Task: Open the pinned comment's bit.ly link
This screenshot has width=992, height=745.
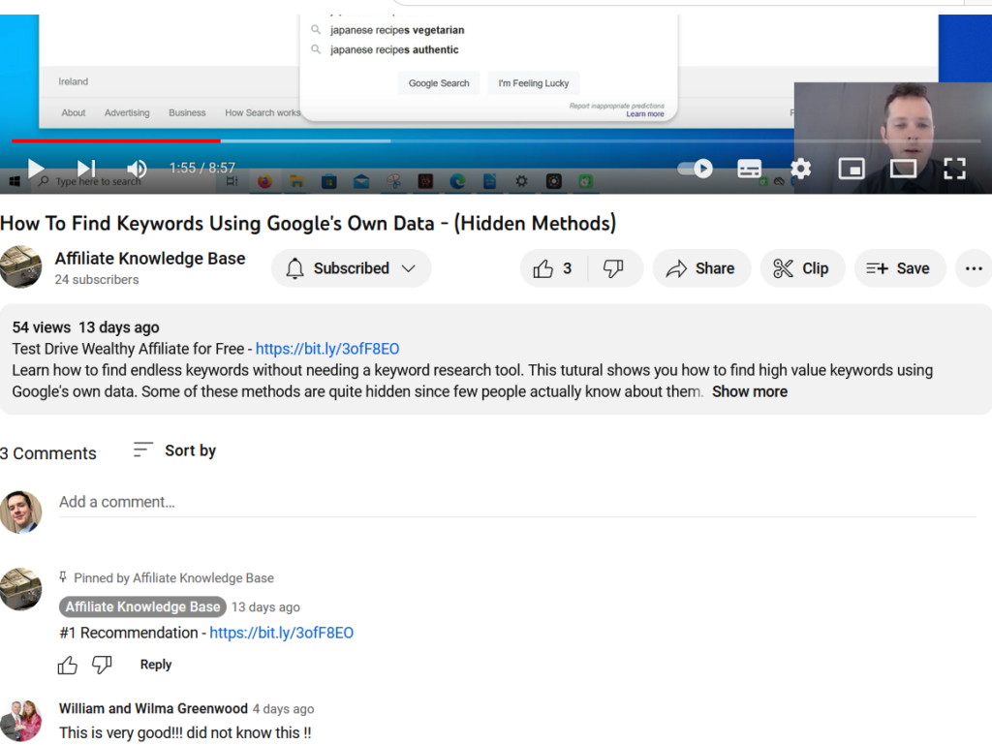Action: 282,633
